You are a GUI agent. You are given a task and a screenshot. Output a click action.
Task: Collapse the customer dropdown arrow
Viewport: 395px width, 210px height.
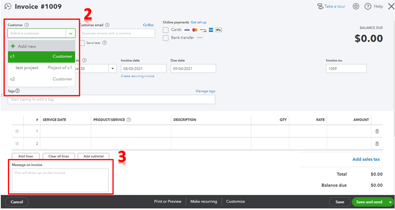coord(70,33)
